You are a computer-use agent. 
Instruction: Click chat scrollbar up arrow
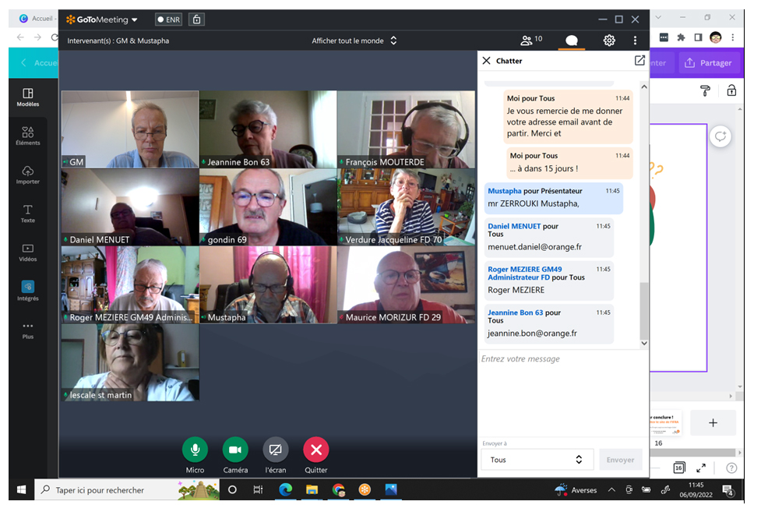coord(644,87)
